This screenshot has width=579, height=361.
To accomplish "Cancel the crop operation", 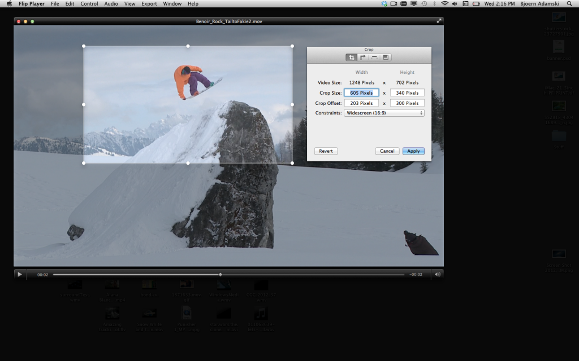I will (x=387, y=151).
